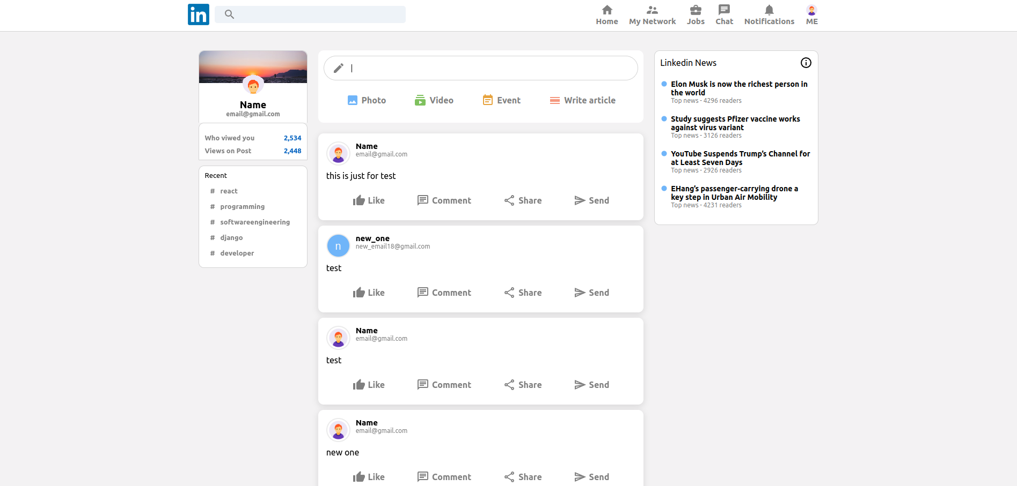Click the Photo icon in post box
The width and height of the screenshot is (1017, 486).
click(x=353, y=100)
